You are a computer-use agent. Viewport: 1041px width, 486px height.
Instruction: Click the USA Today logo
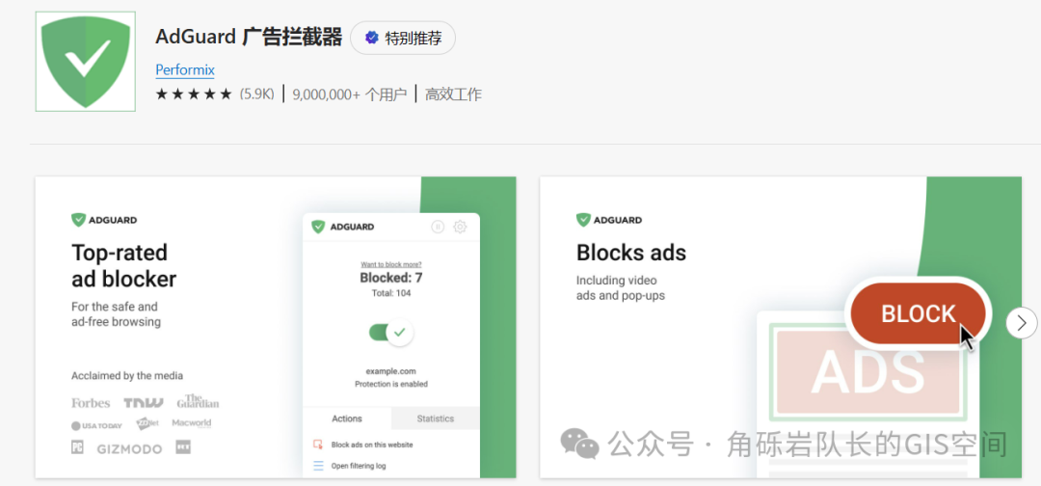coord(97,425)
